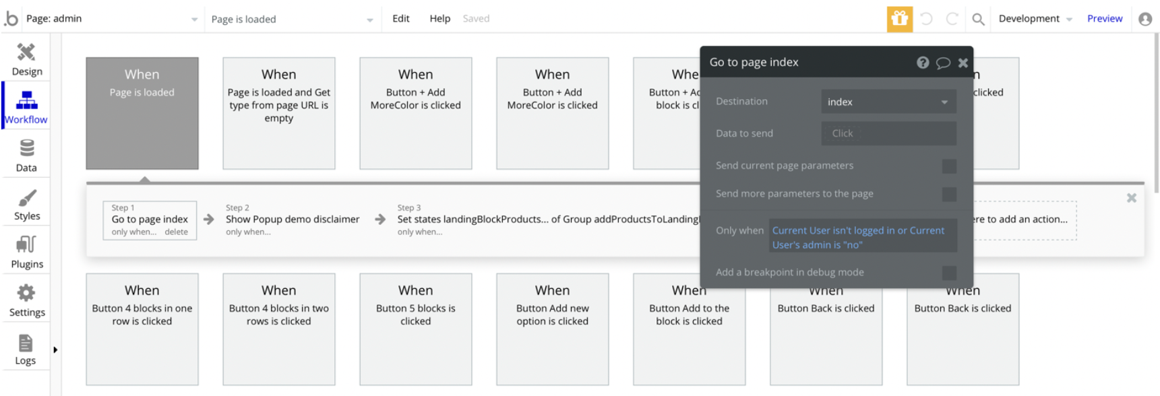Expand the Development version dropdown
Viewport: 1160px width, 396px height.
[x=1035, y=19]
